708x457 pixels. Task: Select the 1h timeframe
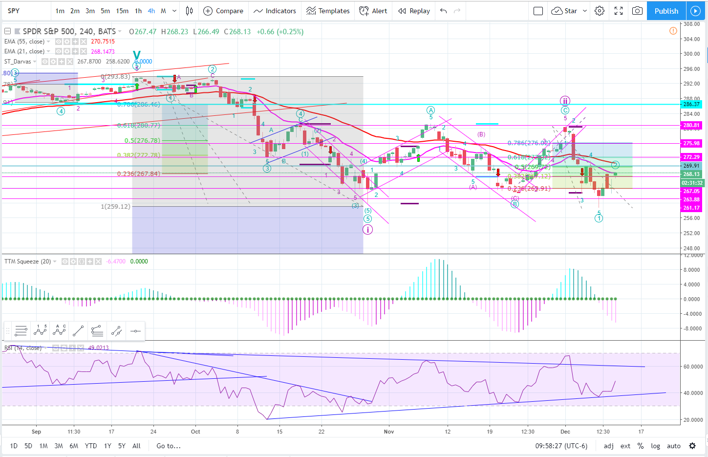pos(138,11)
